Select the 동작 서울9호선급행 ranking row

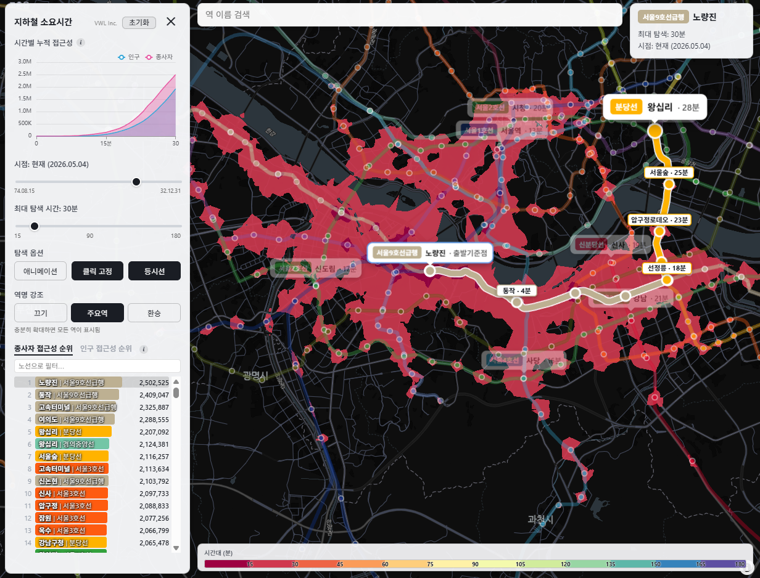(x=93, y=395)
